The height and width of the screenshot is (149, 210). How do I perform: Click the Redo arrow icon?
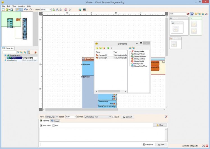(x=31, y=10)
